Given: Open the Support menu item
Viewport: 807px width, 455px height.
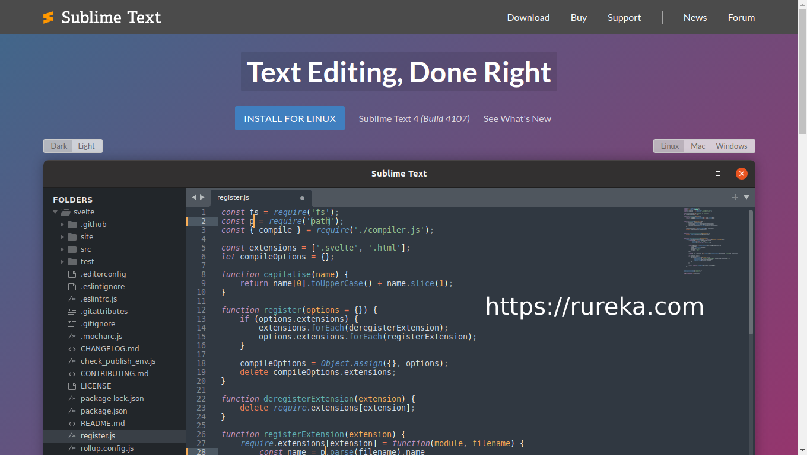Looking at the screenshot, I should [x=624, y=18].
